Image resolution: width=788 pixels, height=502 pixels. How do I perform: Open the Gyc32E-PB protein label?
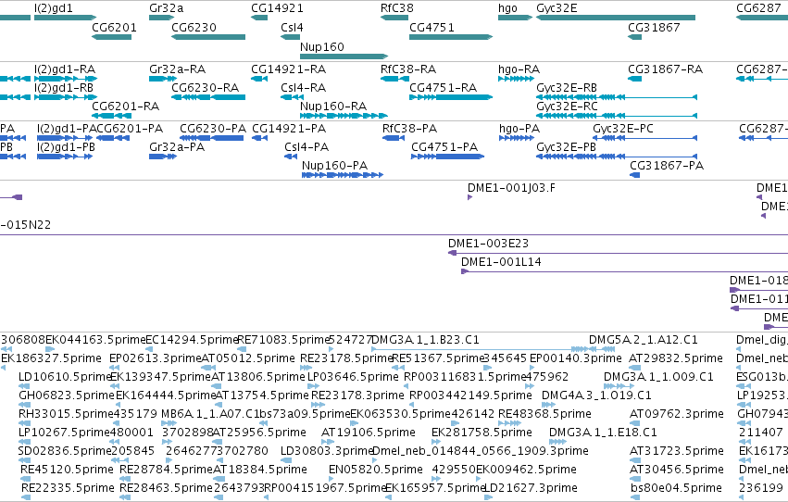[x=567, y=146]
